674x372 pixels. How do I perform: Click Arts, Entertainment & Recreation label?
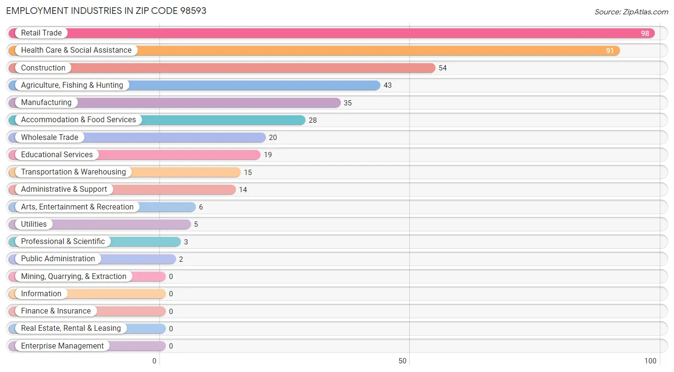[77, 207]
